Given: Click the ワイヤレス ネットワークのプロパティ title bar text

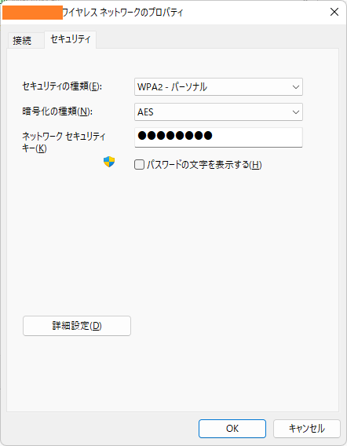Looking at the screenshot, I should (x=123, y=13).
